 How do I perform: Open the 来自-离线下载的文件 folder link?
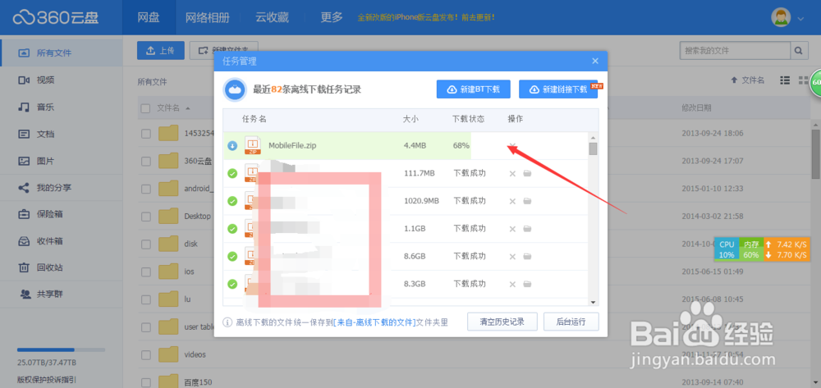click(x=374, y=322)
